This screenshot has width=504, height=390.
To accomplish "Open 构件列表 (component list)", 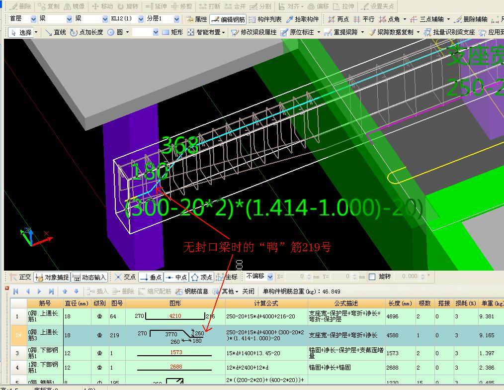I will (265, 19).
